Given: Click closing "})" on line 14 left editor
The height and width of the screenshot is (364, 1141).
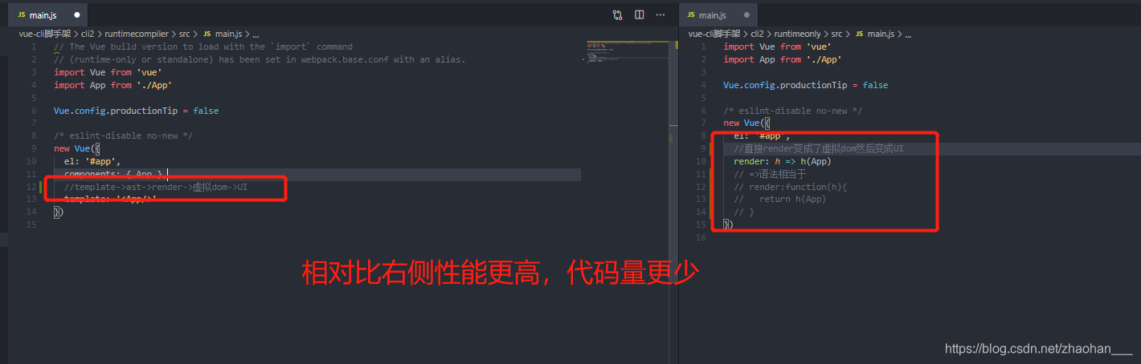Looking at the screenshot, I should pos(58,212).
